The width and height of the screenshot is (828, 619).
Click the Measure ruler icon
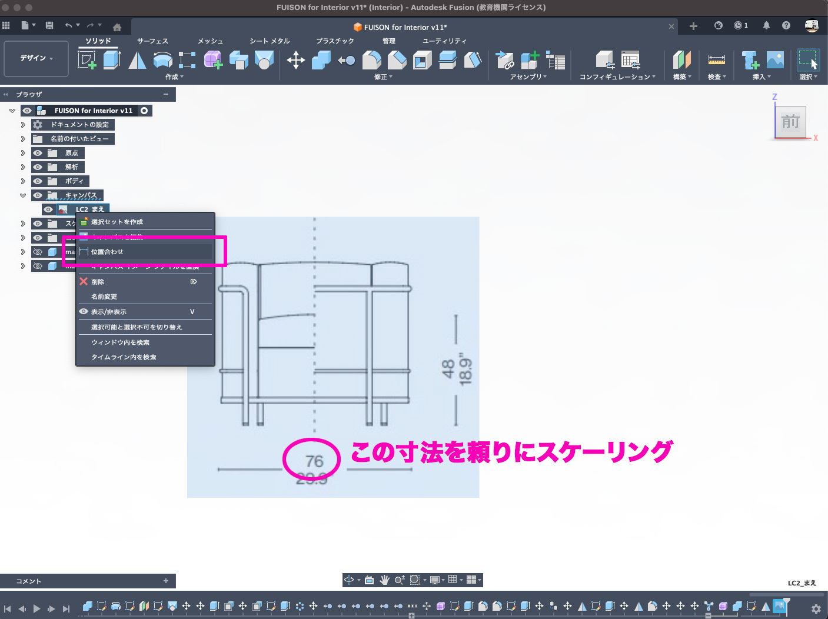[716, 59]
